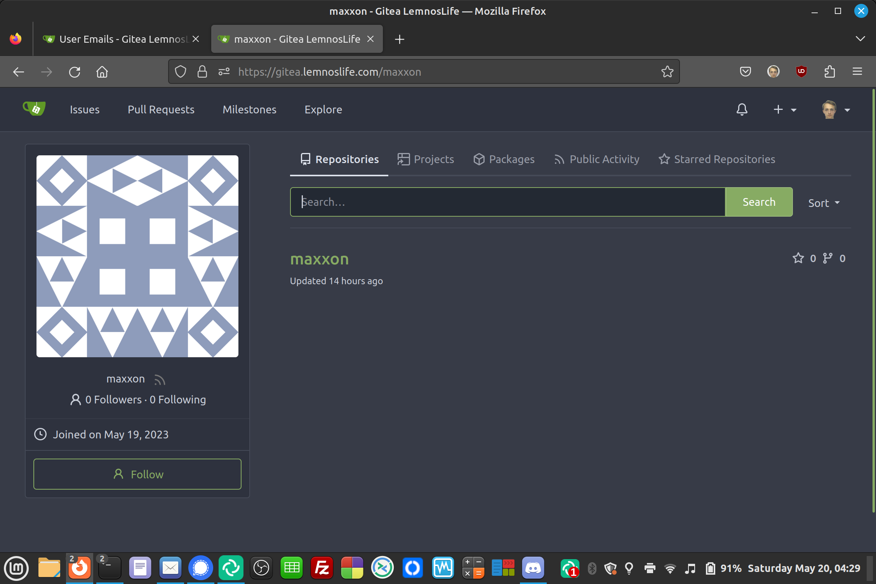Reload the current page
Viewport: 876px width, 584px height.
click(x=75, y=72)
